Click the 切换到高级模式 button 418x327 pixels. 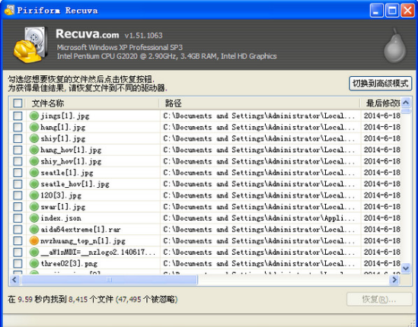381,84
